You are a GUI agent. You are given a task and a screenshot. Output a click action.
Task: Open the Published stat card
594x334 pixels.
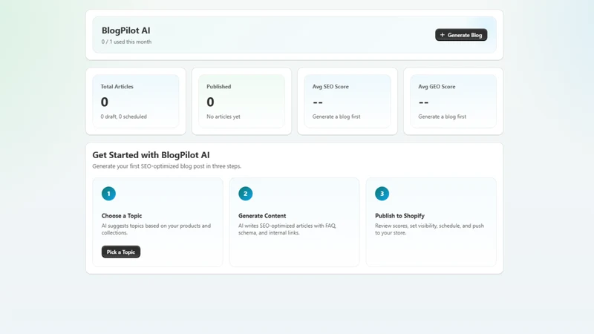242,101
